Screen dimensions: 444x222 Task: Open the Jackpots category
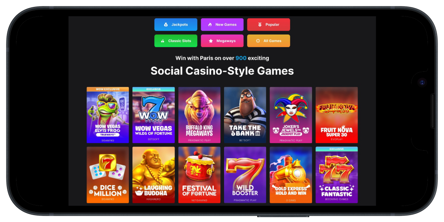(x=176, y=25)
